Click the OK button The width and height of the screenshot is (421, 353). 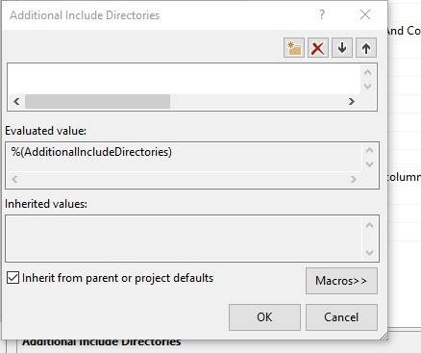point(264,317)
